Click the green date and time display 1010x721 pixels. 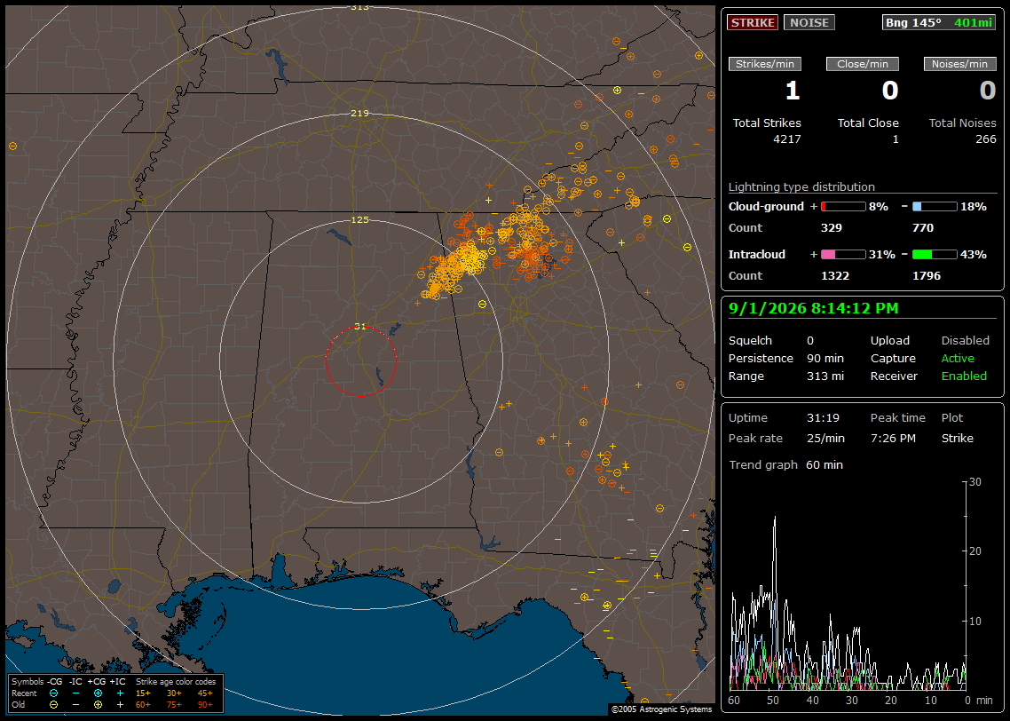point(813,308)
